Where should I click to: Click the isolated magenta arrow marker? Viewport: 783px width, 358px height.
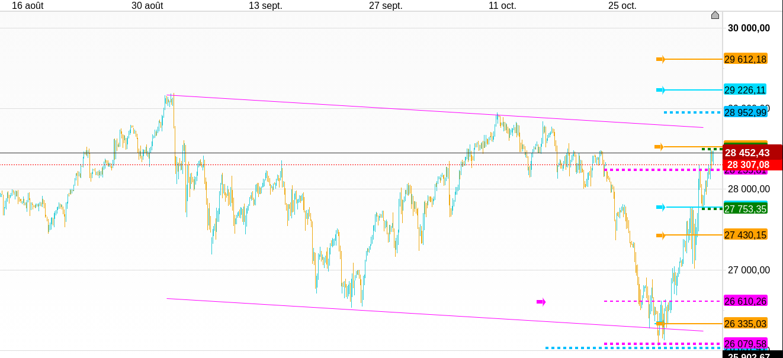tap(541, 302)
